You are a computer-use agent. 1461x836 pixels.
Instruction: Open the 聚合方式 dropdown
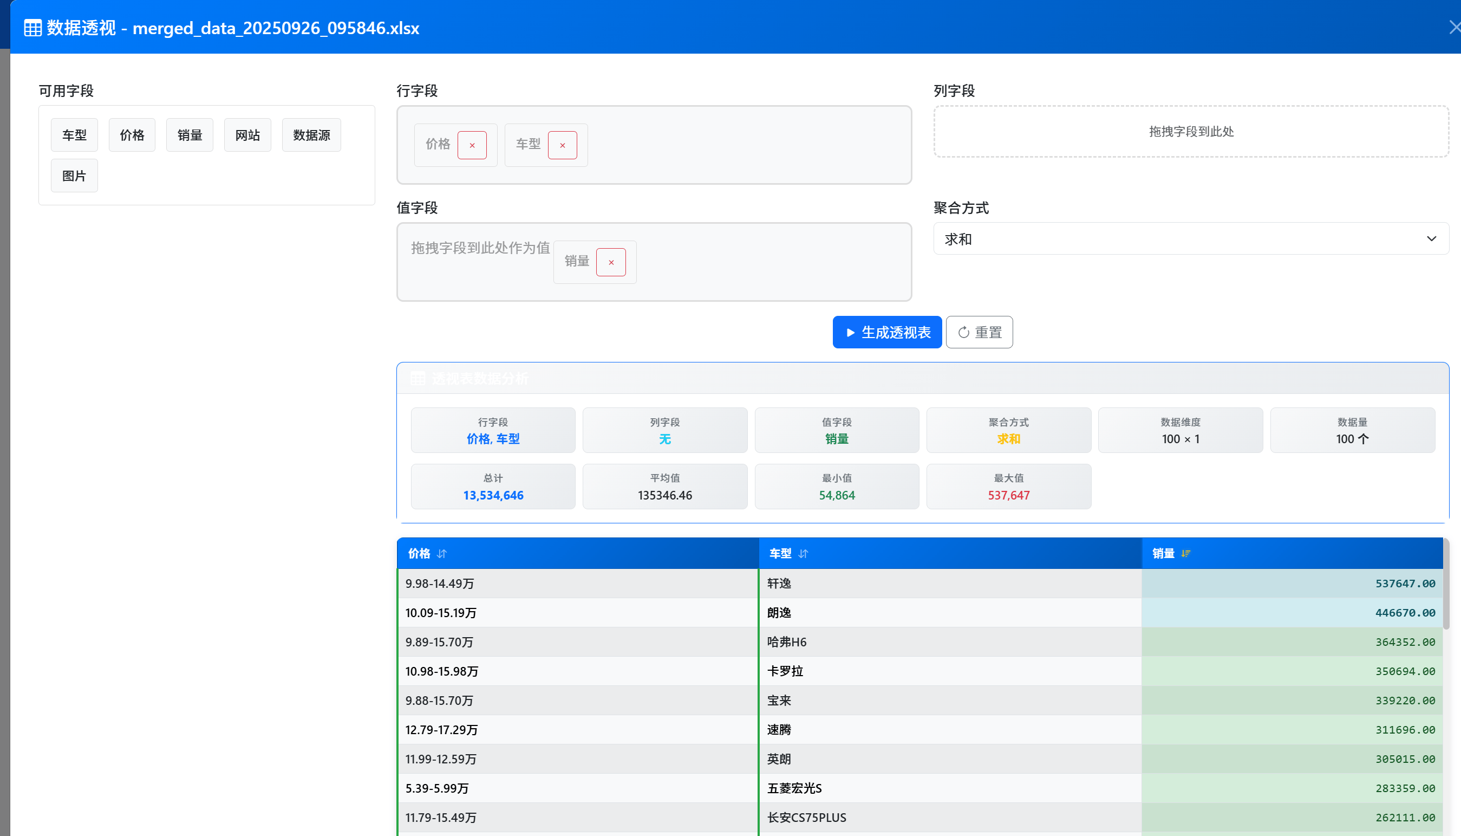click(1190, 239)
